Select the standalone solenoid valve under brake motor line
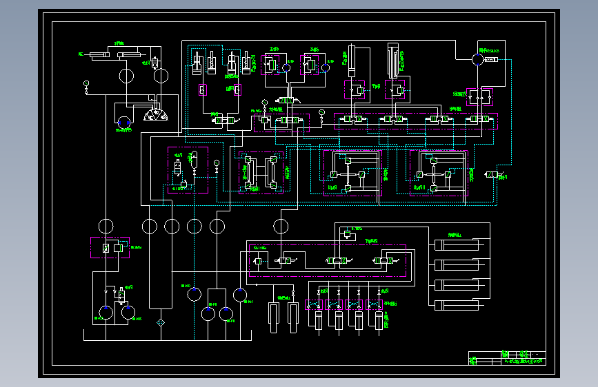 coord(495,175)
